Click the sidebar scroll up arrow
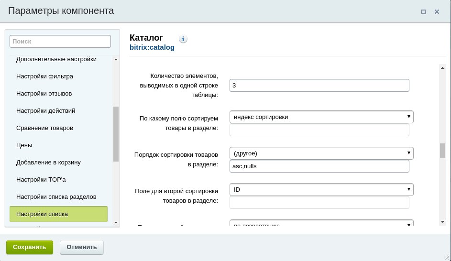 [x=116, y=59]
